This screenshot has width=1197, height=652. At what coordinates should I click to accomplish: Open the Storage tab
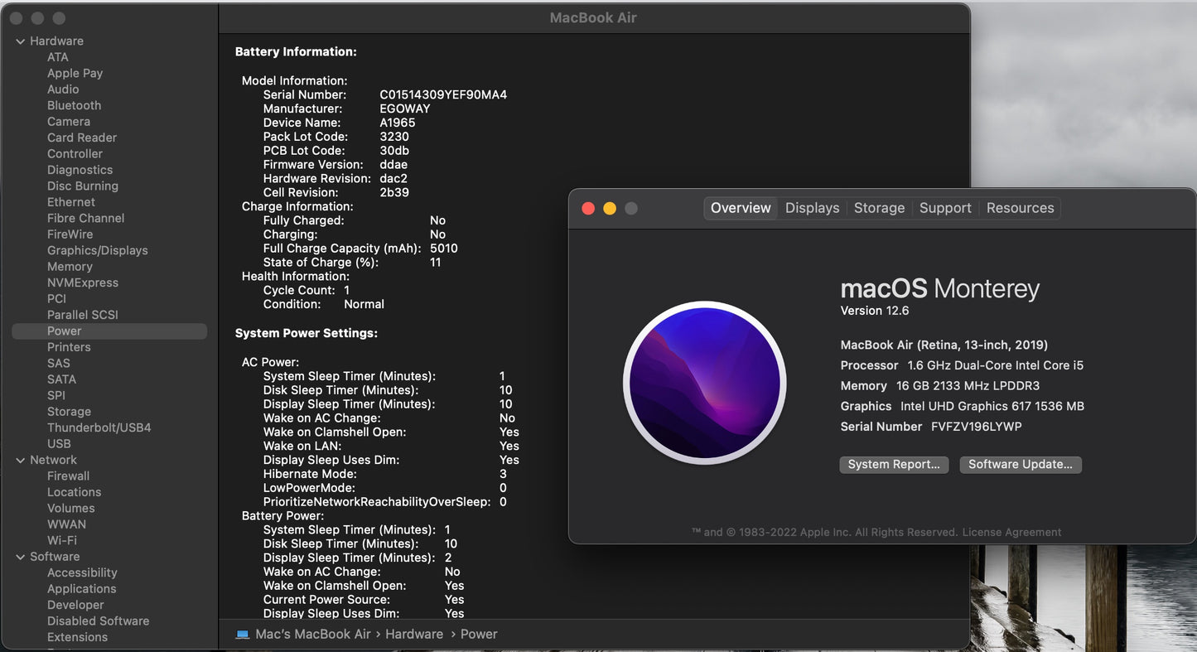coord(879,209)
